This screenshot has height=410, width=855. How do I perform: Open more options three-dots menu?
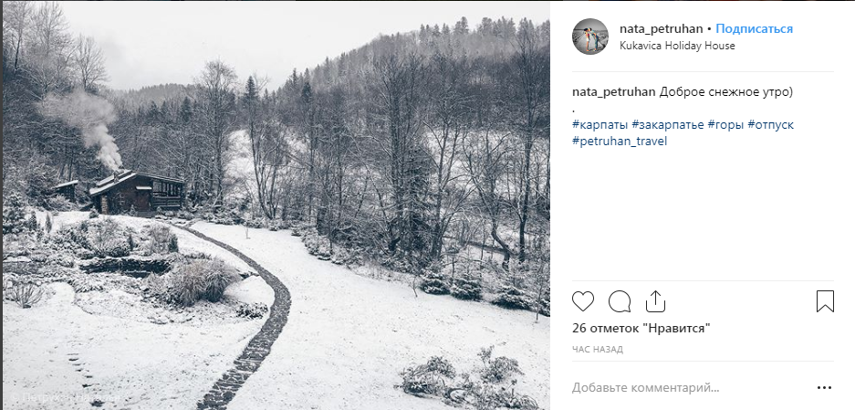click(x=824, y=388)
